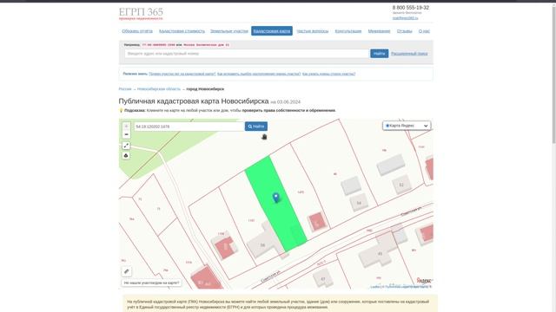Click the phone number 8 800 555-19-32
The height and width of the screenshot is (312, 556).
pyautogui.click(x=411, y=8)
